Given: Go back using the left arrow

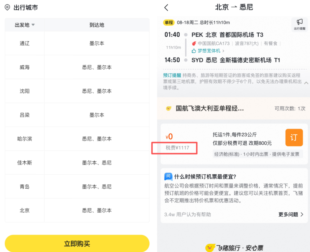Looking at the screenshot, I should tap(166, 7).
